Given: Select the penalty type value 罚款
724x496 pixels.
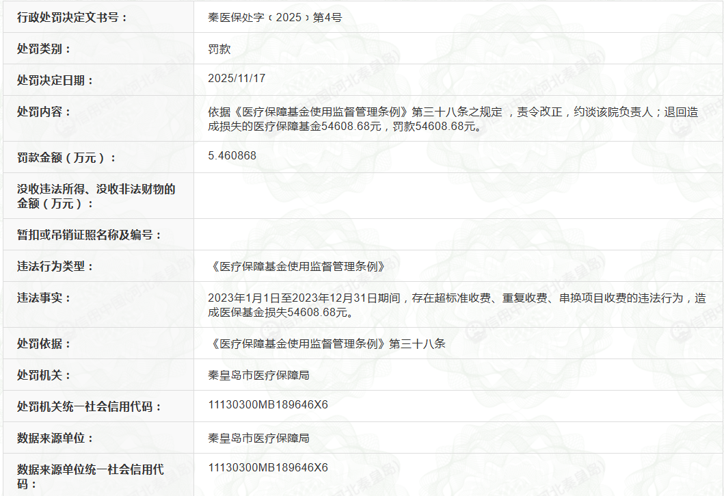Looking at the screenshot, I should pos(219,49).
